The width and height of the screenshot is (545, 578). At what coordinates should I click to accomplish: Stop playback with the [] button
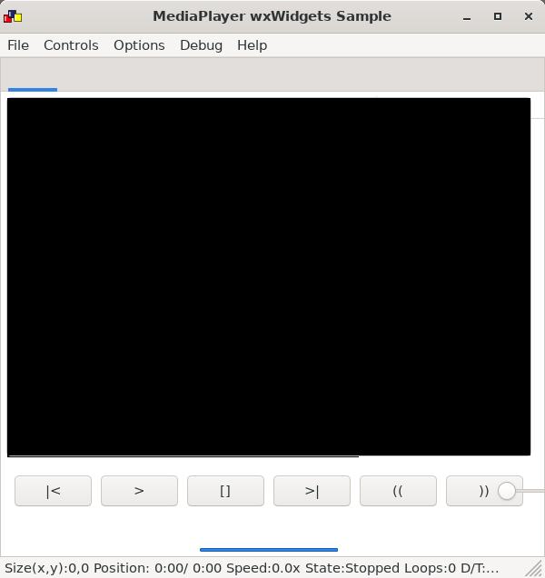click(225, 491)
